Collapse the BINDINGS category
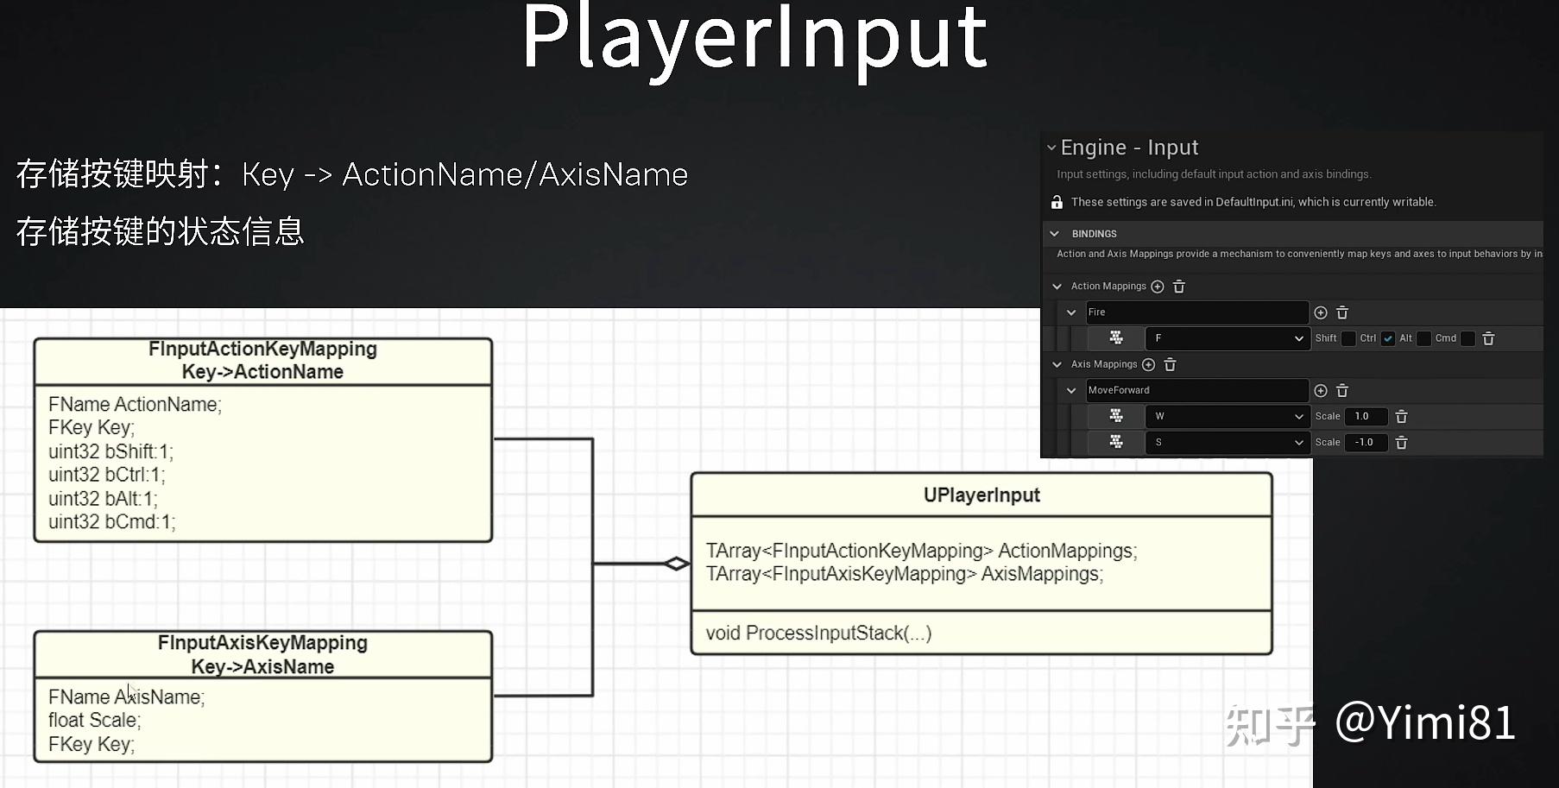The width and height of the screenshot is (1559, 788). pos(1054,234)
